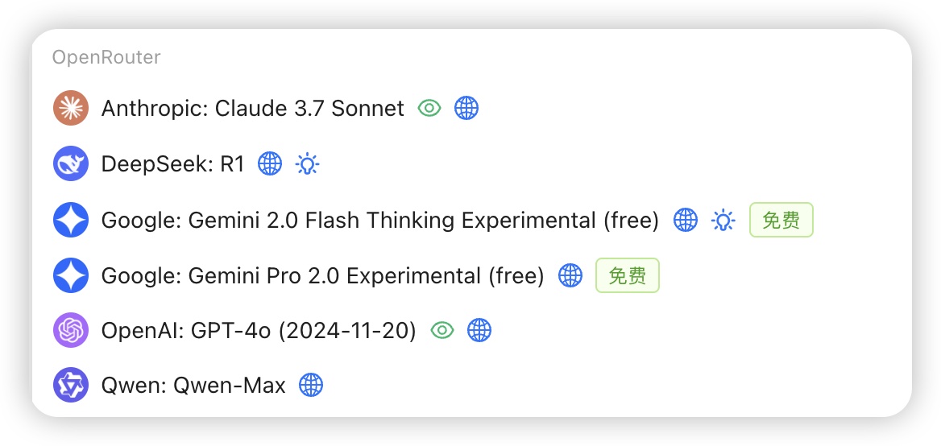Click web globe icon beside Claude 3.7 Sonnet
The width and height of the screenshot is (941, 446).
point(466,109)
